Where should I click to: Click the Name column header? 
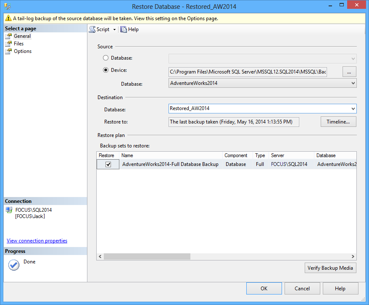click(171, 155)
